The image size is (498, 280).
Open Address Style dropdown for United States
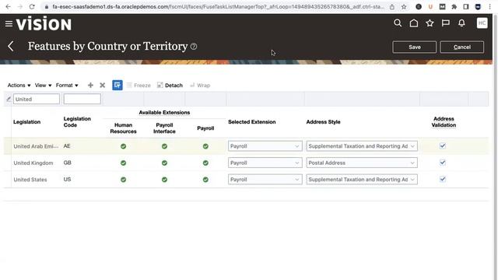(362, 180)
